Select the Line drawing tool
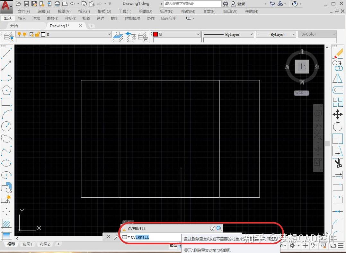 point(6,53)
